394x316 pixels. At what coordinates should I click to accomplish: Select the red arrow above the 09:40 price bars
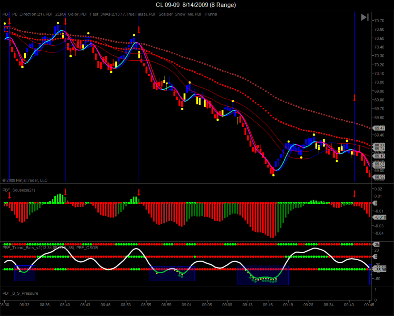(x=353, y=97)
